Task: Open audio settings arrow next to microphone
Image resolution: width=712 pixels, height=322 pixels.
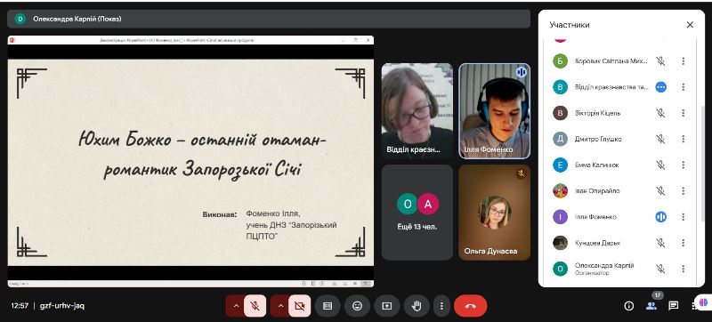Action: point(235,306)
